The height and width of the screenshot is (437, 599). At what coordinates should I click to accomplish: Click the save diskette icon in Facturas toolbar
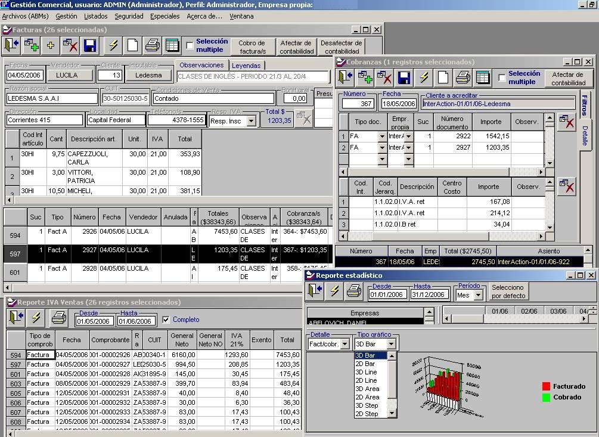pos(90,46)
